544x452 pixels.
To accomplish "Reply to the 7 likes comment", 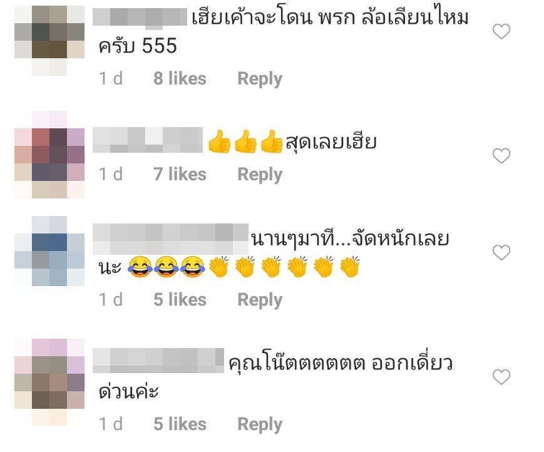I will click(260, 175).
